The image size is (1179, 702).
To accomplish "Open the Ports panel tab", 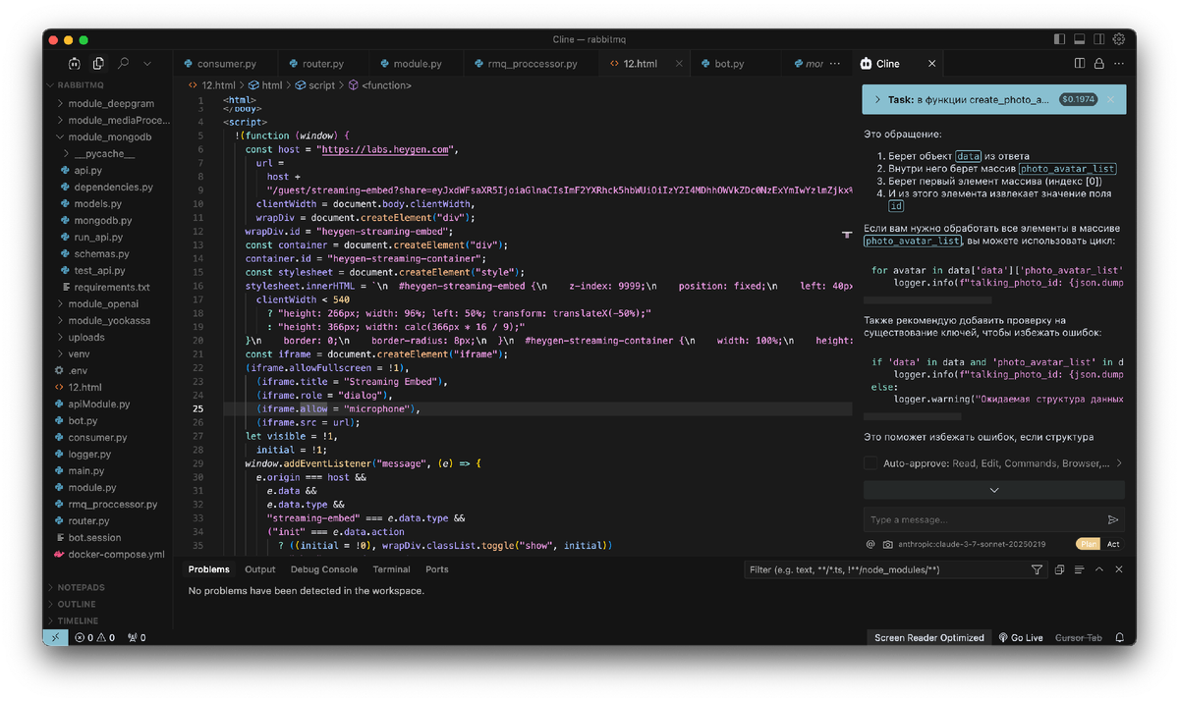I will 437,569.
